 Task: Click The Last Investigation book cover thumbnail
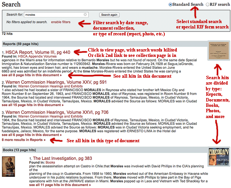coord(8,166)
